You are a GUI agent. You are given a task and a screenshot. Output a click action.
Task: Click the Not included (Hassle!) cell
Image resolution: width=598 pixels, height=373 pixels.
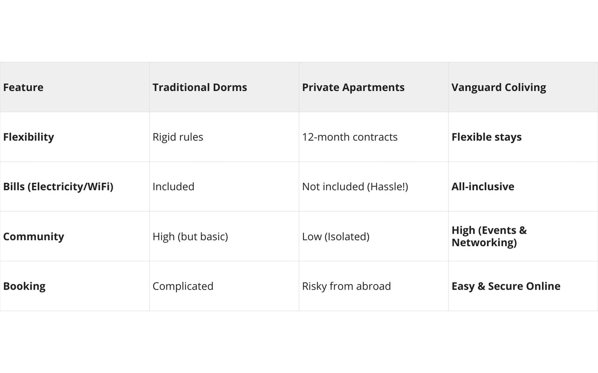(x=355, y=186)
